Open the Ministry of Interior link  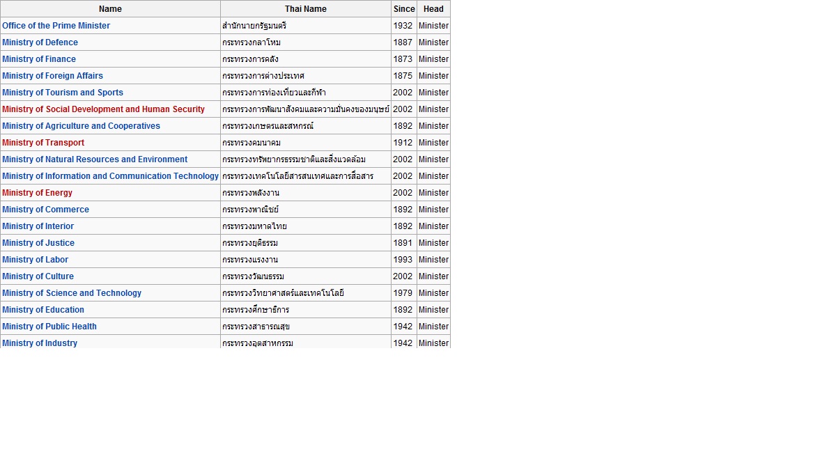point(38,226)
